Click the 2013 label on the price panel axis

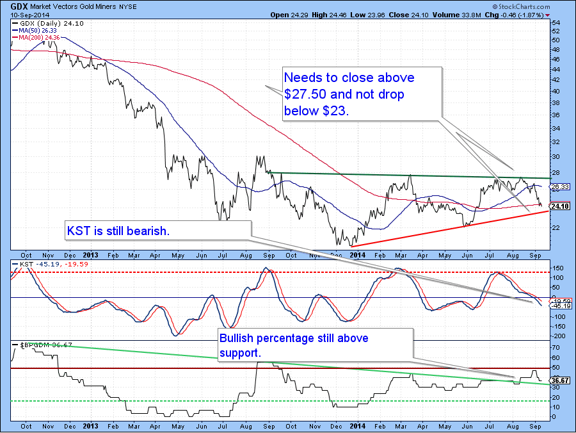pyautogui.click(x=90, y=255)
